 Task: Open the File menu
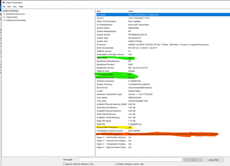(x=4, y=6)
